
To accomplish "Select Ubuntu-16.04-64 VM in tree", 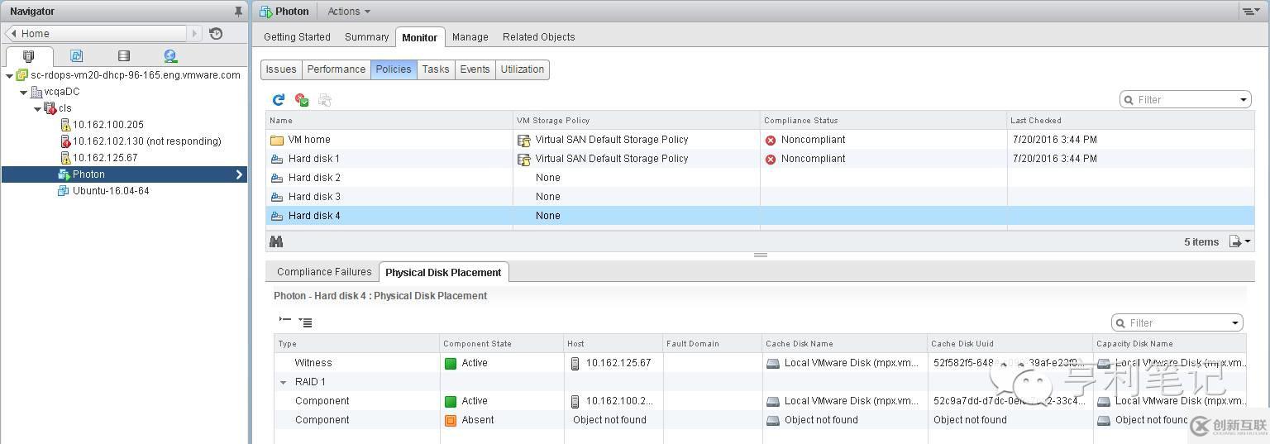I will pos(110,191).
